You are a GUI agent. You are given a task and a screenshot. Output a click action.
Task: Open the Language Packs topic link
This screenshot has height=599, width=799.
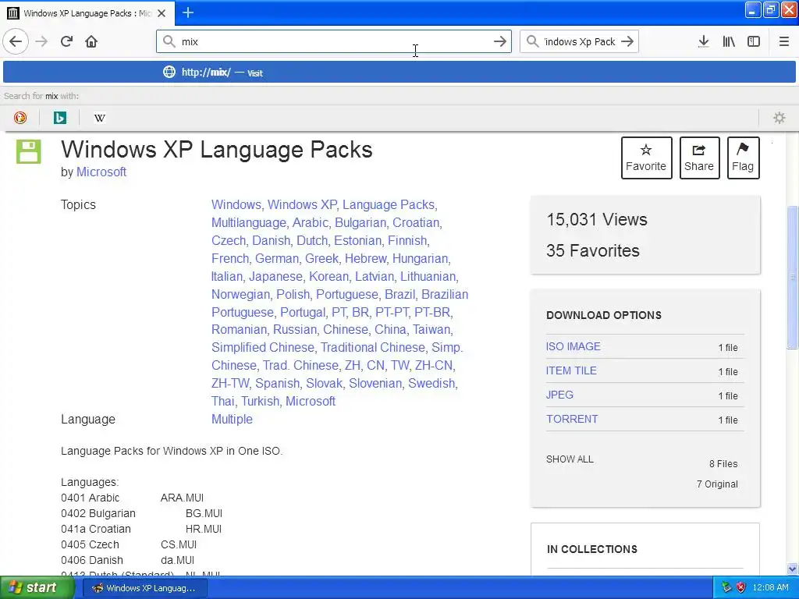[x=389, y=205]
